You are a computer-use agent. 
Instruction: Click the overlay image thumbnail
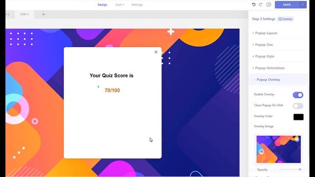point(279,149)
